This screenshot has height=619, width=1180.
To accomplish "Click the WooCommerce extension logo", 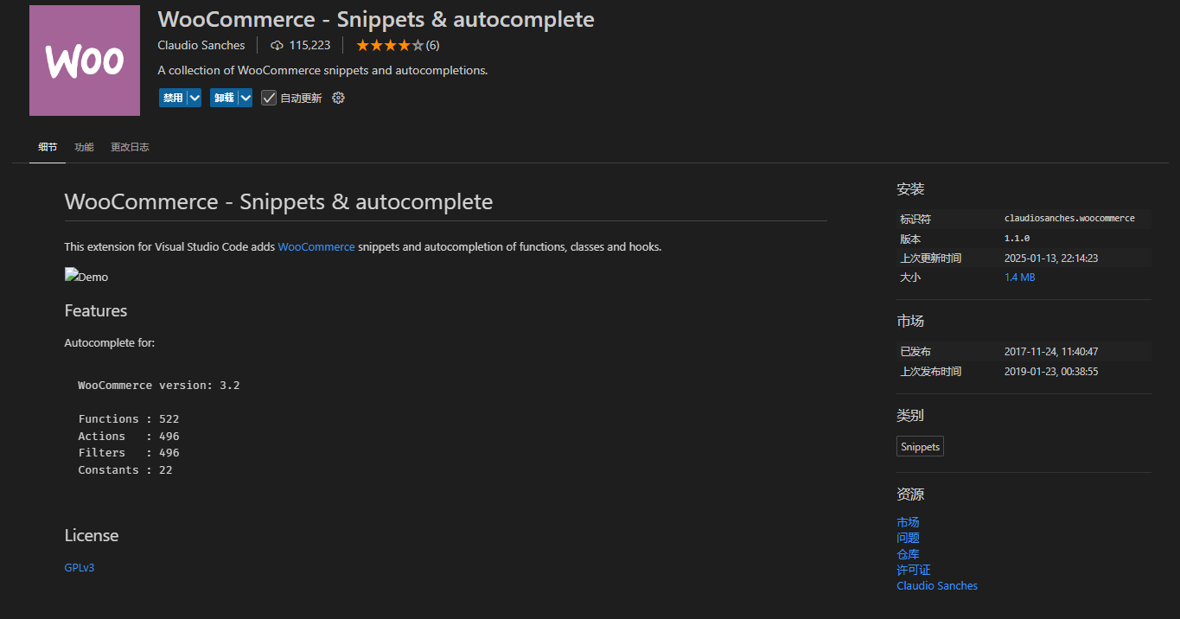I will pyautogui.click(x=85, y=61).
